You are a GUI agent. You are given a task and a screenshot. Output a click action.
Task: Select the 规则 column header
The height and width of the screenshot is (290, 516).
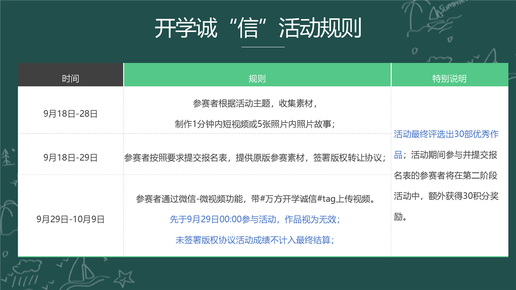[x=257, y=79]
